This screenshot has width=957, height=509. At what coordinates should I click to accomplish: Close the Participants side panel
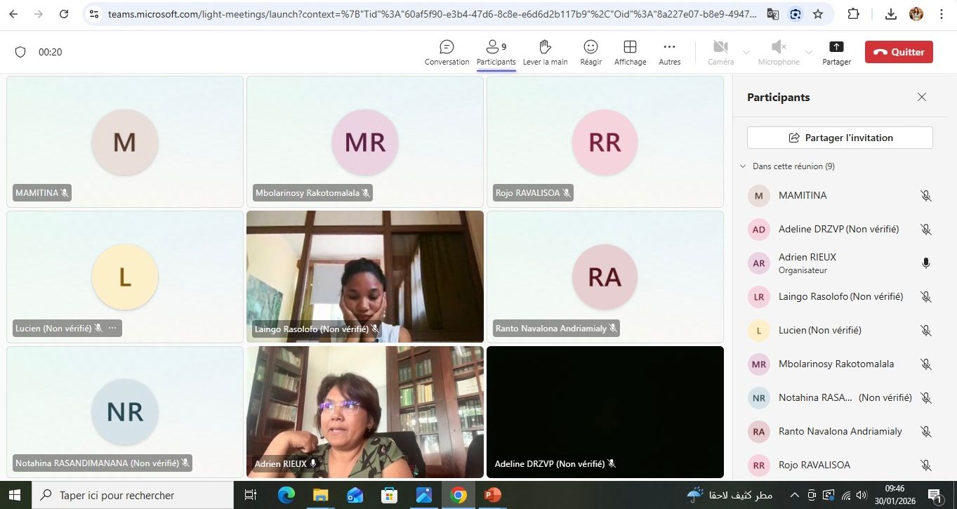[922, 98]
